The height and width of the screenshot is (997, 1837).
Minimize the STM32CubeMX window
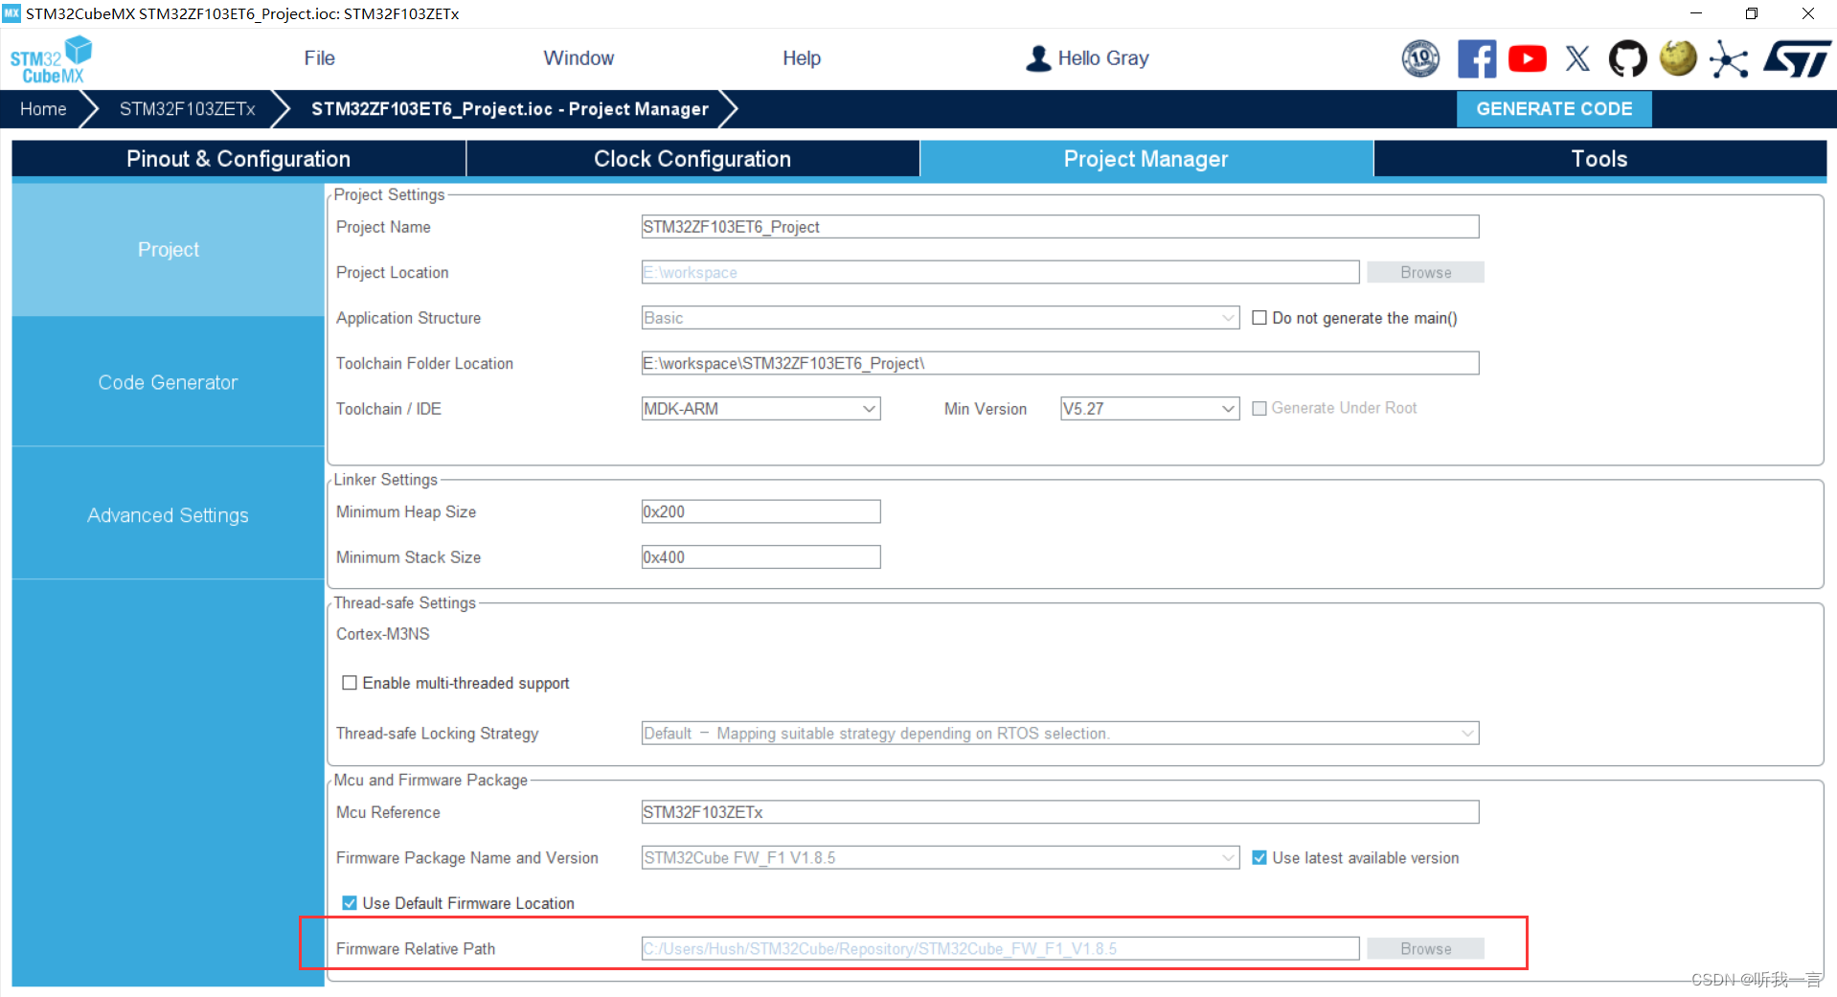(x=1696, y=13)
